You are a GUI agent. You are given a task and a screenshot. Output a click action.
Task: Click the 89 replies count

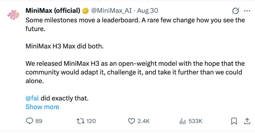[x=39, y=121]
